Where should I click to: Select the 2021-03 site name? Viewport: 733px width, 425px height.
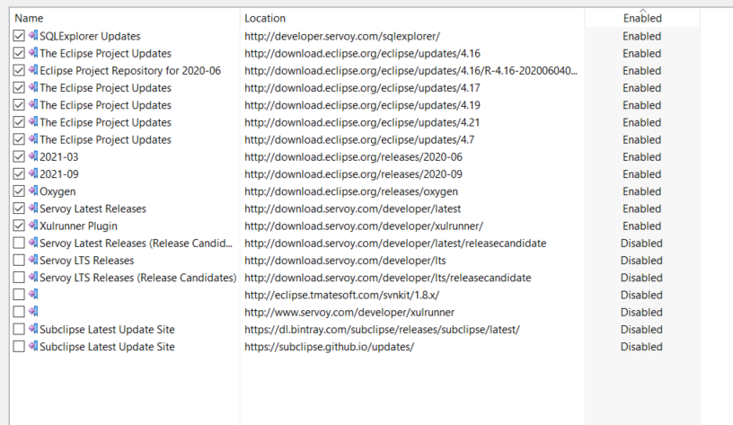tap(59, 156)
